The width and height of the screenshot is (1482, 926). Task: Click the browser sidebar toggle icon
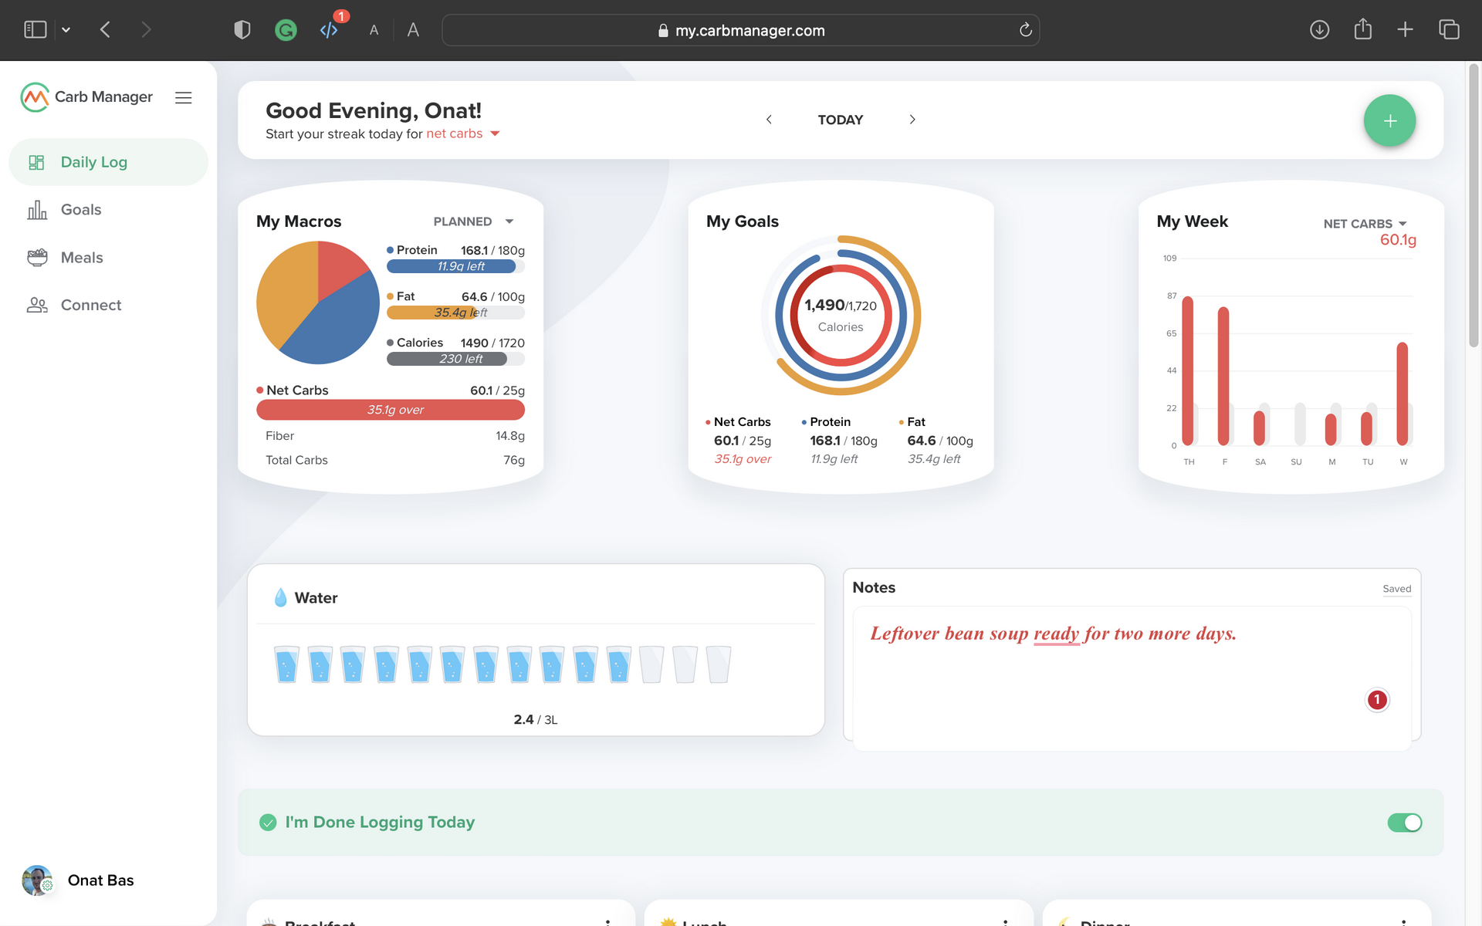tap(36, 30)
